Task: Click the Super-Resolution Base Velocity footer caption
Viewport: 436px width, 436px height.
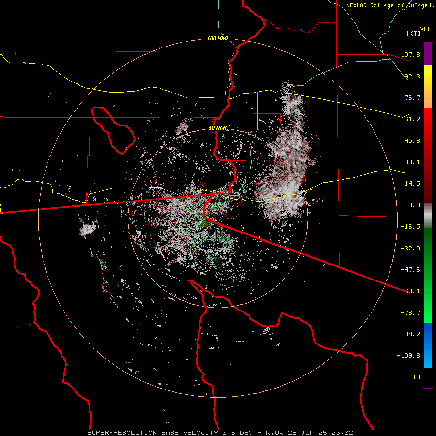Action: coord(220,433)
